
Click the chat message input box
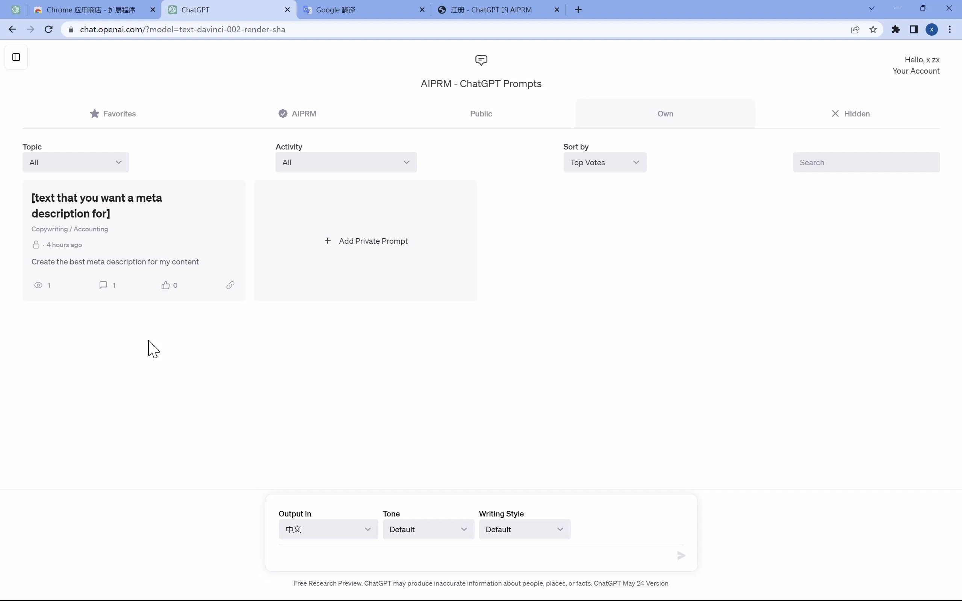pos(475,556)
